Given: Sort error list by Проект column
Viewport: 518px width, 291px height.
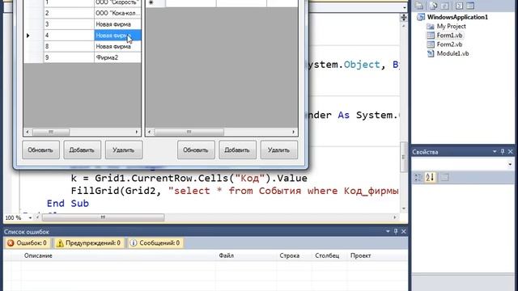Looking at the screenshot, I should [x=360, y=255].
